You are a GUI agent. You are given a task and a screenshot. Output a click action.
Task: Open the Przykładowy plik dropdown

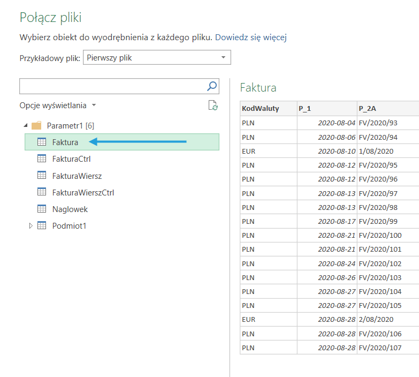coord(157,58)
